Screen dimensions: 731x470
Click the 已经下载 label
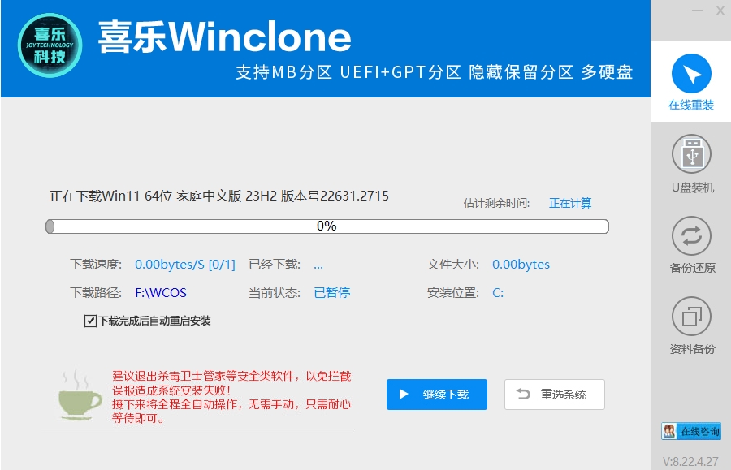click(x=275, y=265)
